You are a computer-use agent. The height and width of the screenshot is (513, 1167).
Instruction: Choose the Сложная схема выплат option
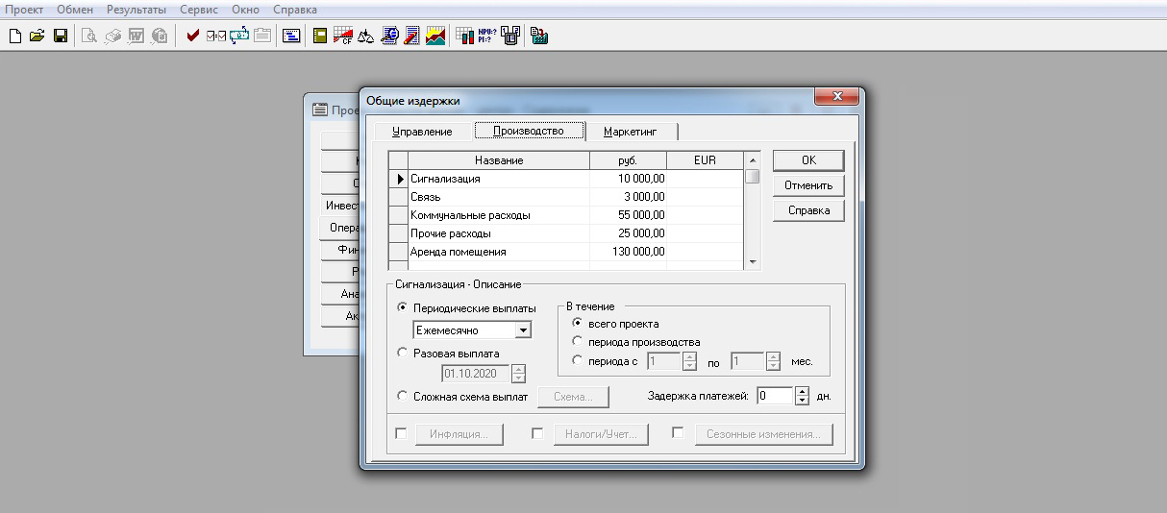[x=402, y=396]
